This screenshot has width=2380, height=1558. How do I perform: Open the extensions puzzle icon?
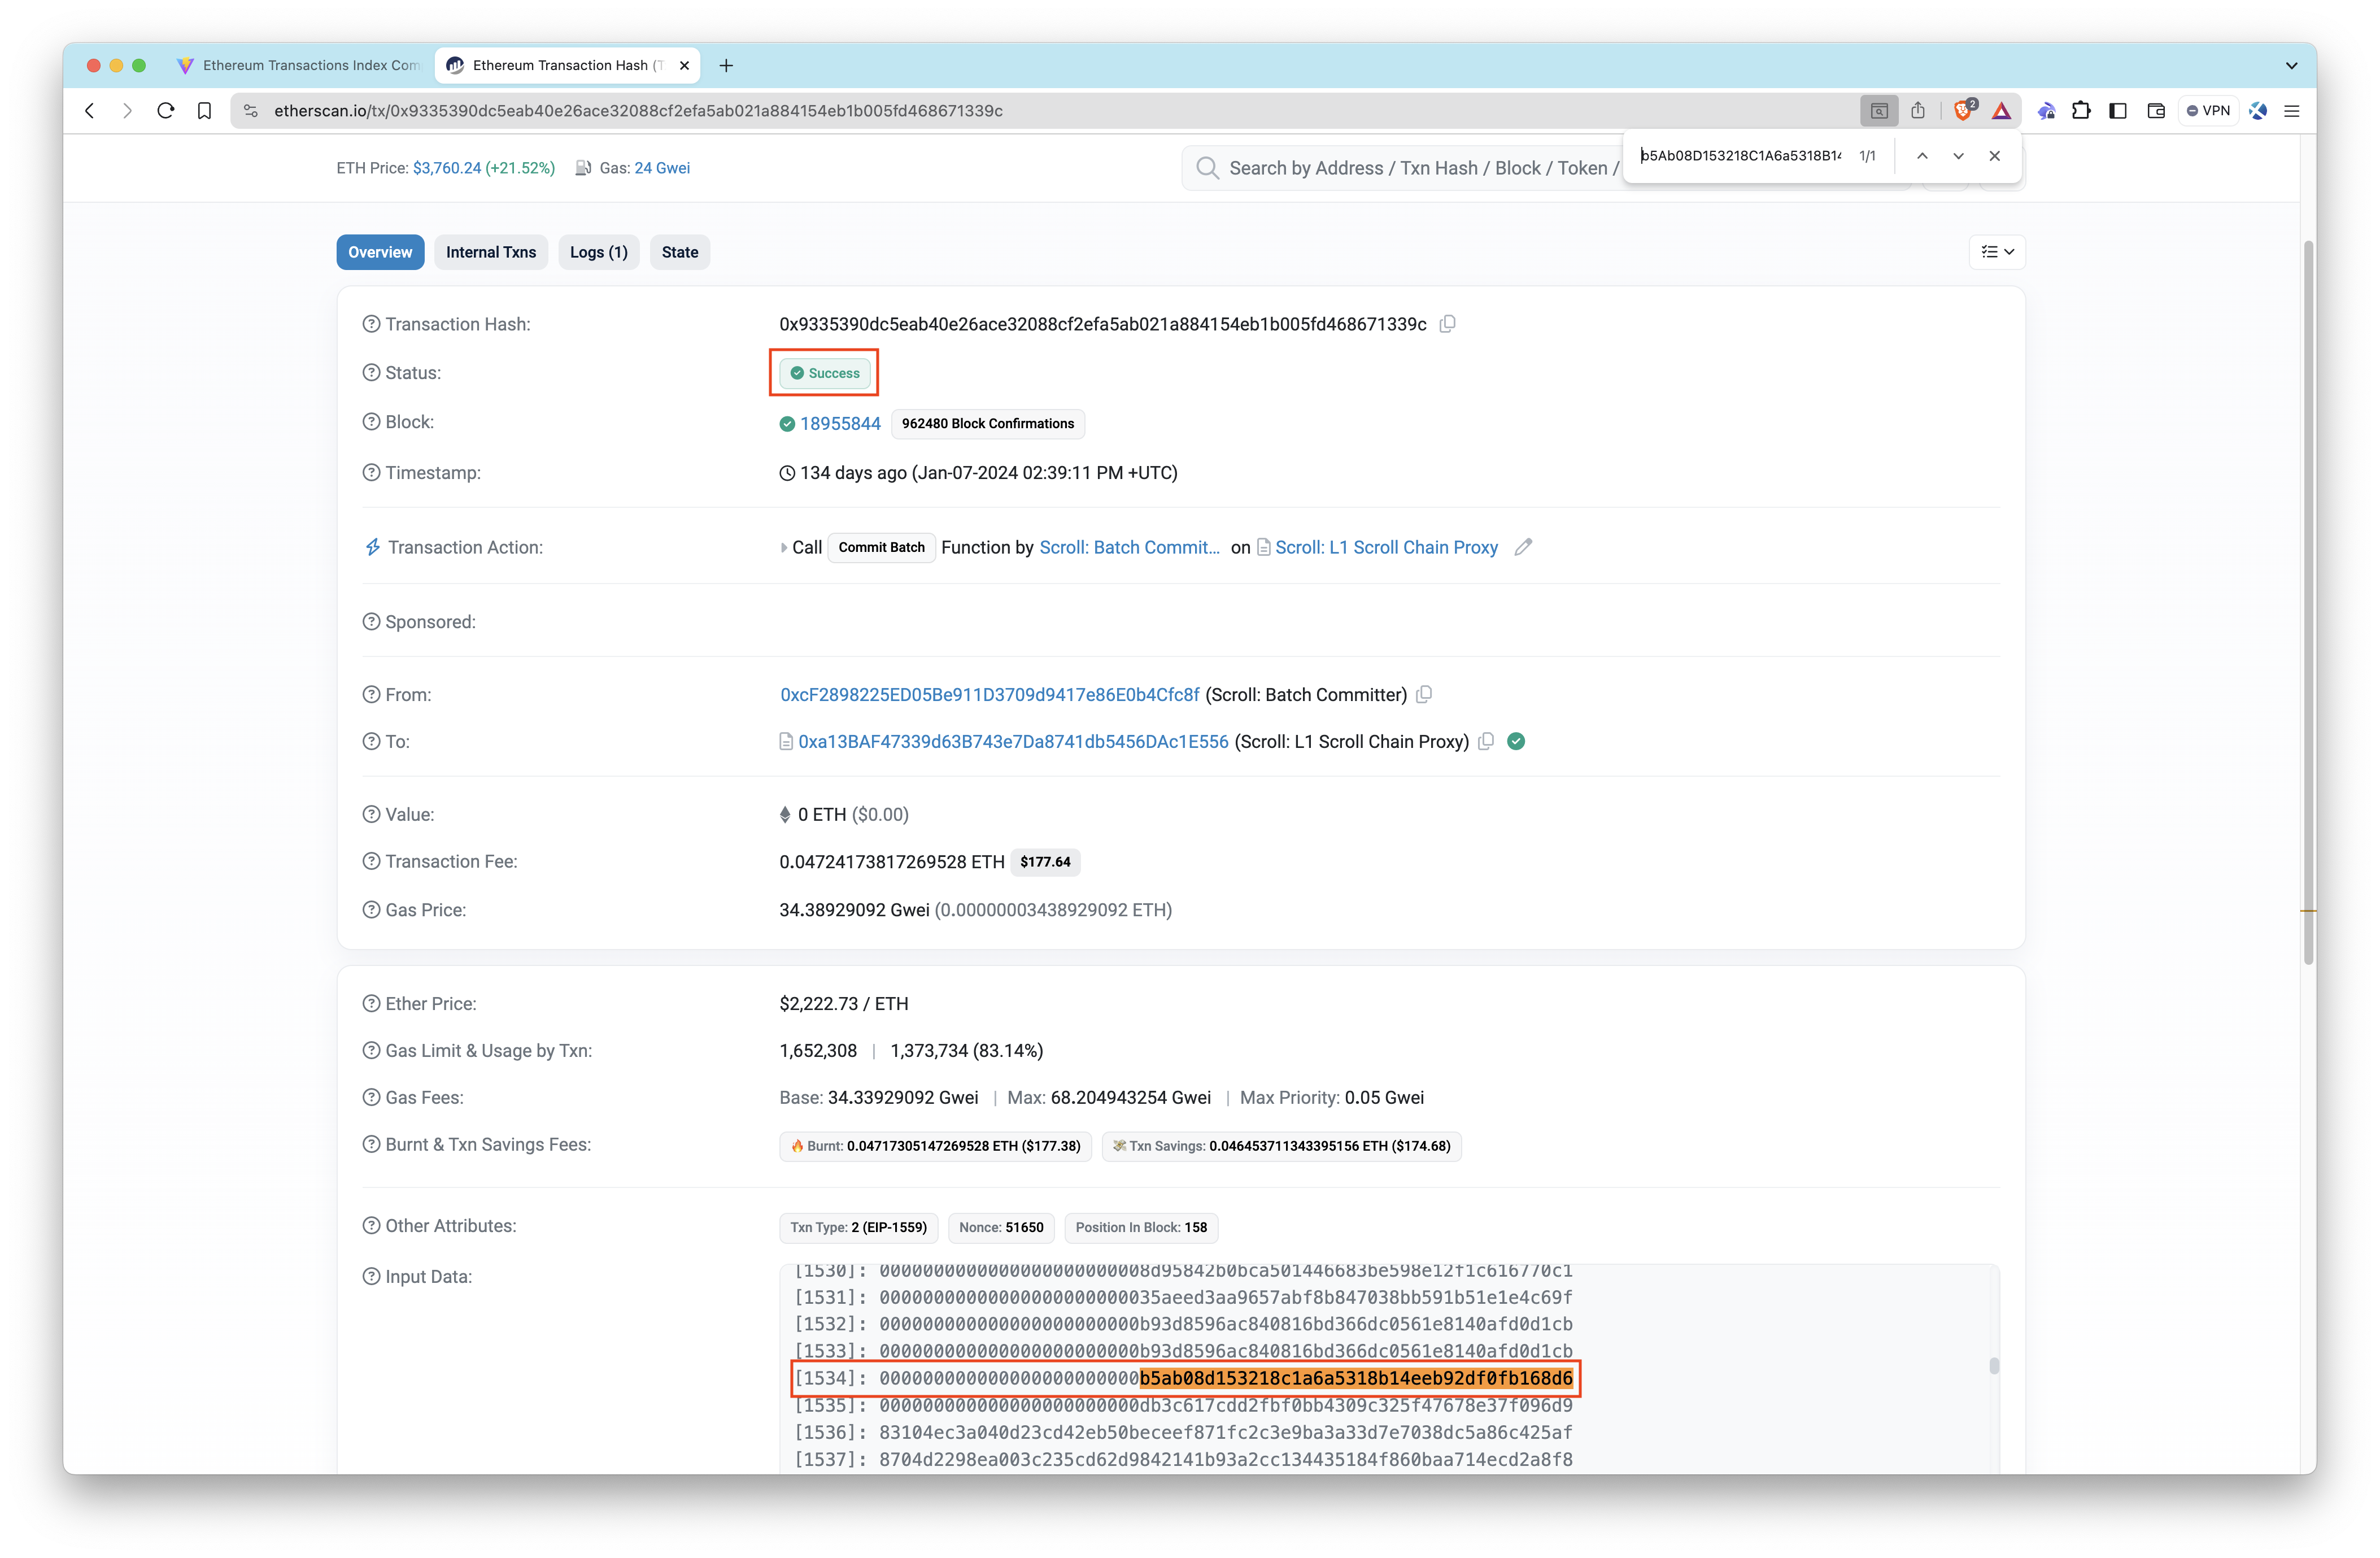click(x=2081, y=111)
